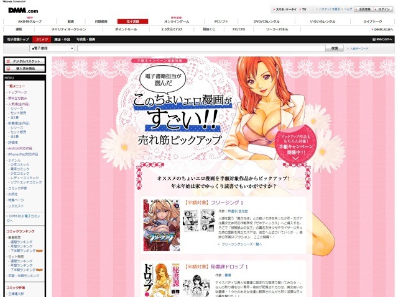Open レディースコミック genre link
398x297 pixels.
25,178
